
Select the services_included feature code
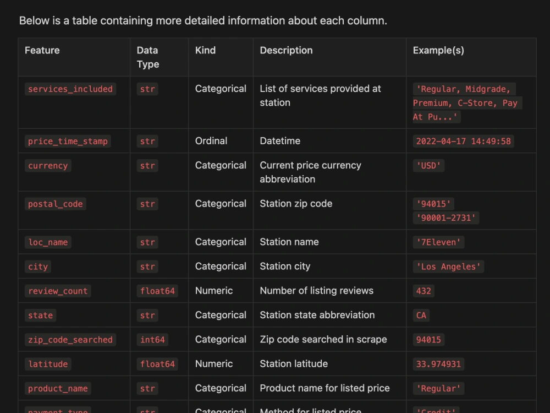(x=70, y=89)
